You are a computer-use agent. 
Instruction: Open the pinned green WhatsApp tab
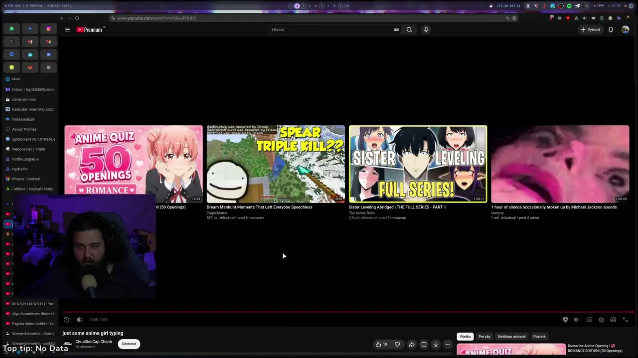[x=11, y=29]
